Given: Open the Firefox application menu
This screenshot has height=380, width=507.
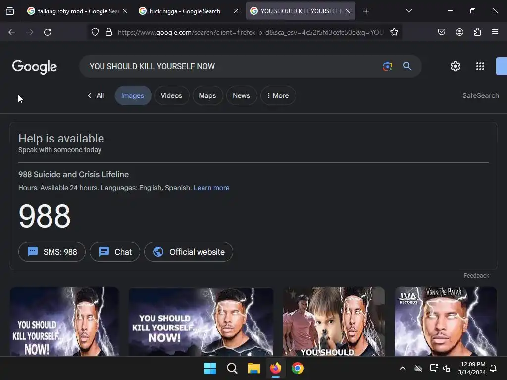Looking at the screenshot, I should click(495, 32).
